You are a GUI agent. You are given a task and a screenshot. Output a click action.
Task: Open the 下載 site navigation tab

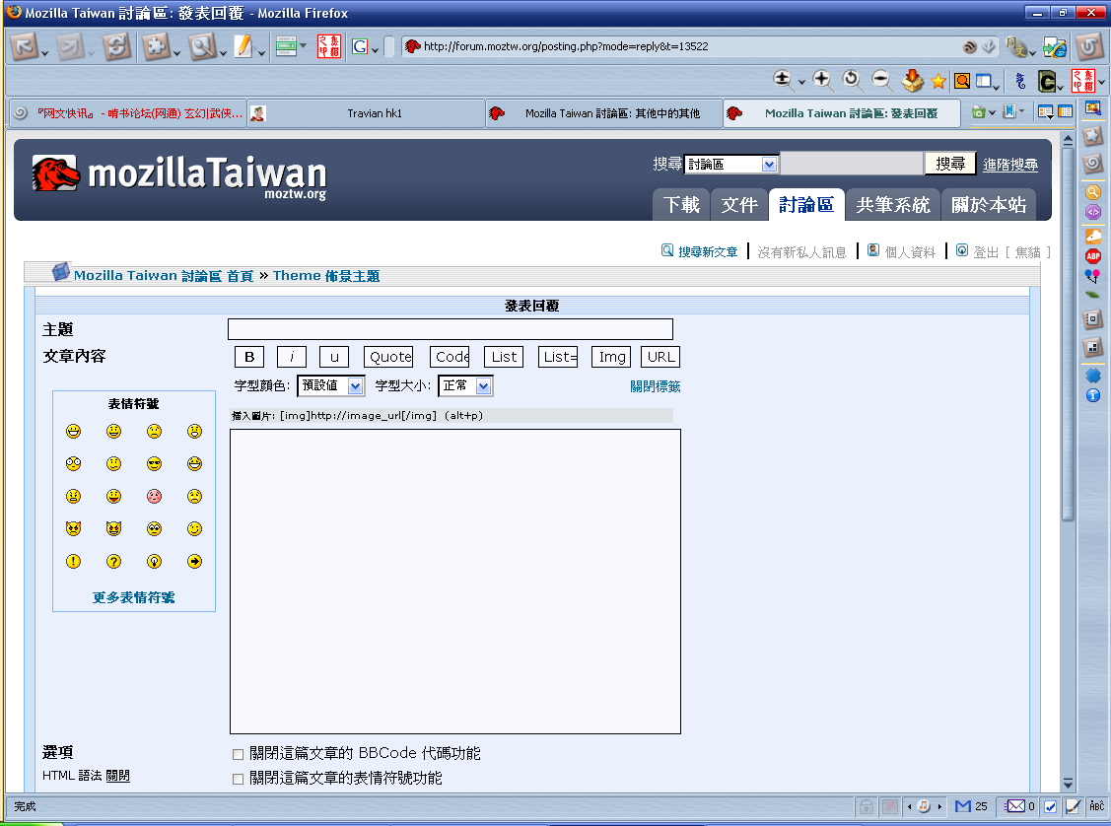click(x=681, y=205)
